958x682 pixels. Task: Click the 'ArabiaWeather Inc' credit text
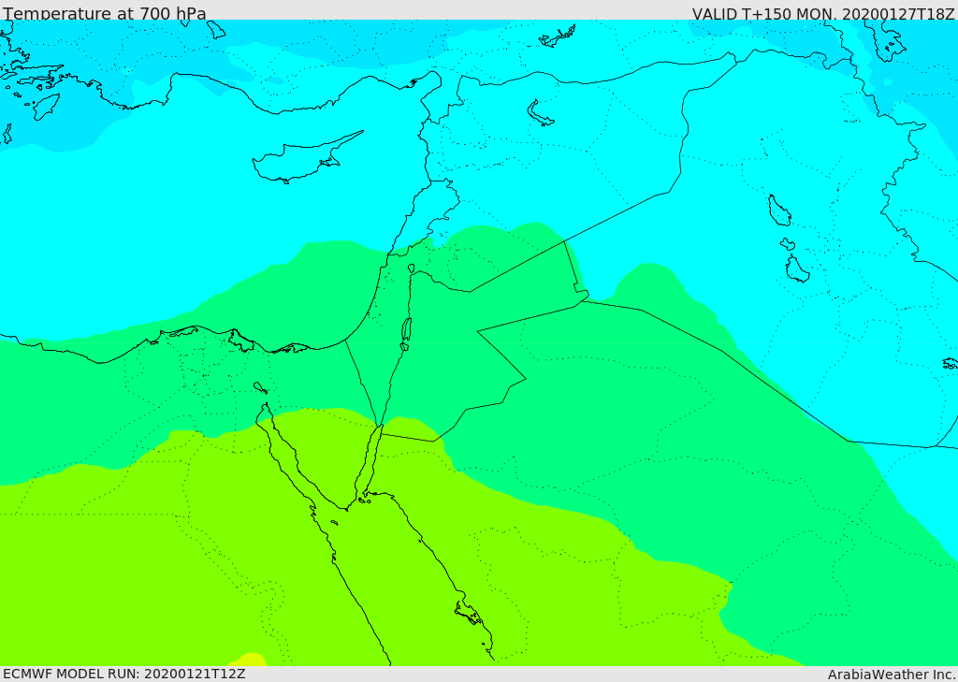[892, 675]
